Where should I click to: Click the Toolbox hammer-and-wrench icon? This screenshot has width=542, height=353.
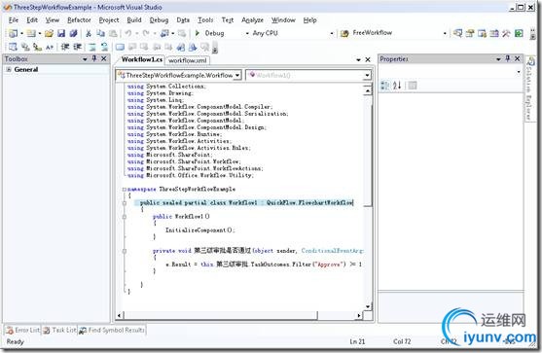(506, 33)
